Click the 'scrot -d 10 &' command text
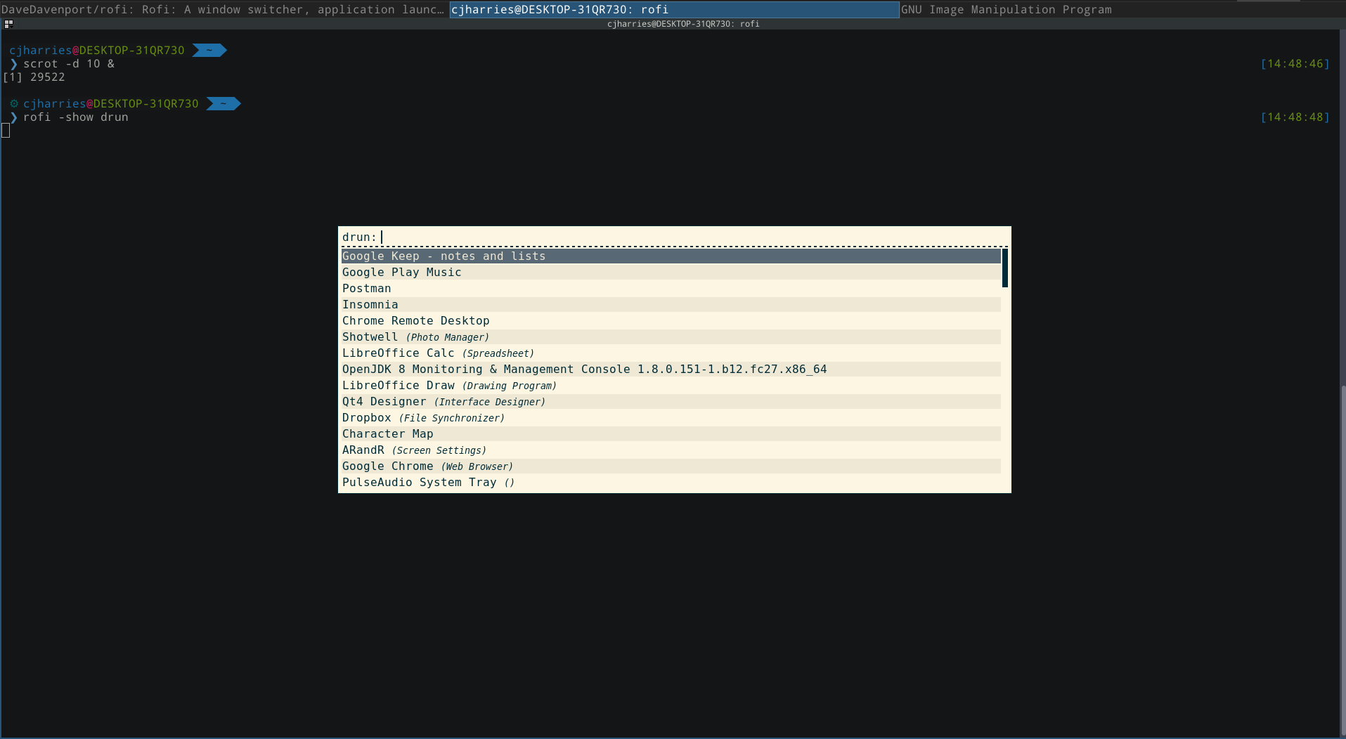The height and width of the screenshot is (739, 1346). (69, 64)
